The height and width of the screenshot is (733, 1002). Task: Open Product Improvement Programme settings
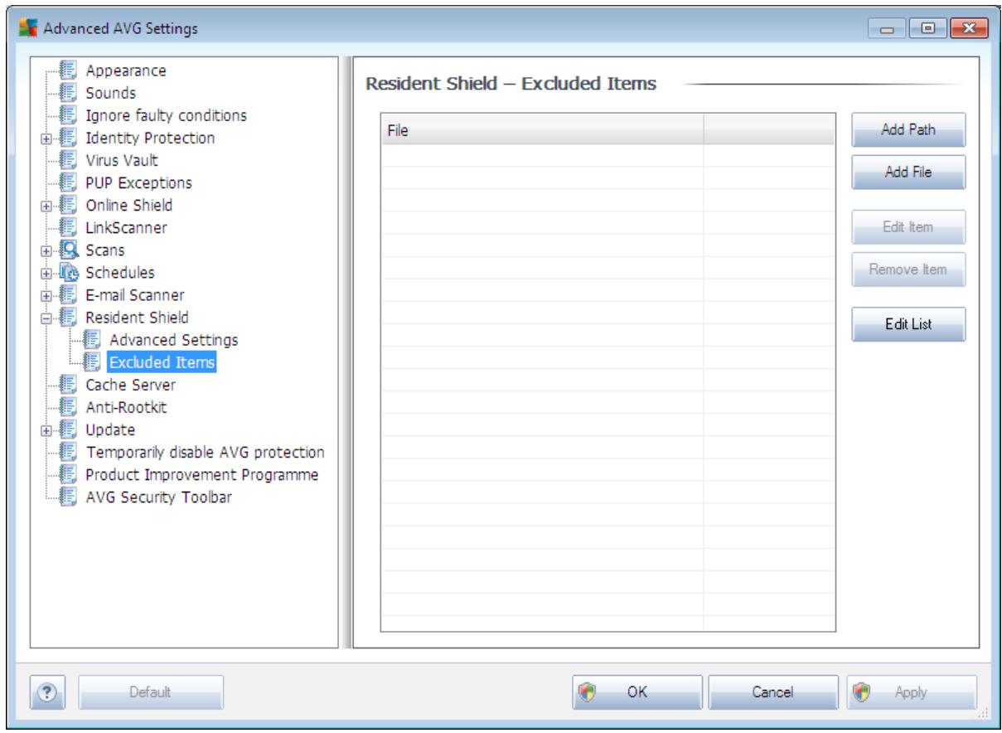coord(202,473)
